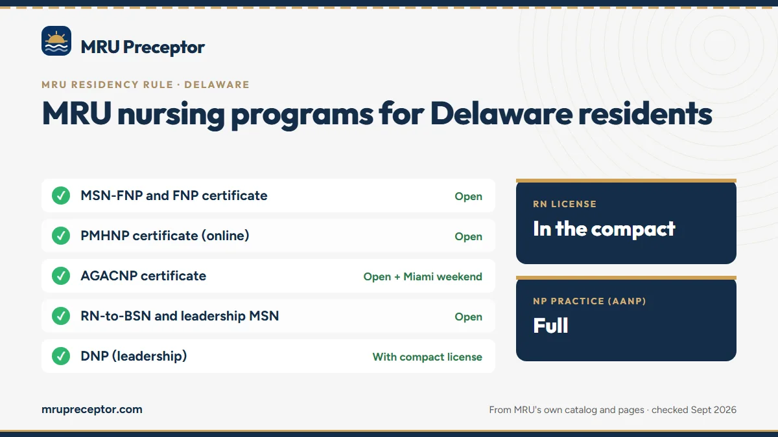Select the PMHNP certificate (online) label

165,236
